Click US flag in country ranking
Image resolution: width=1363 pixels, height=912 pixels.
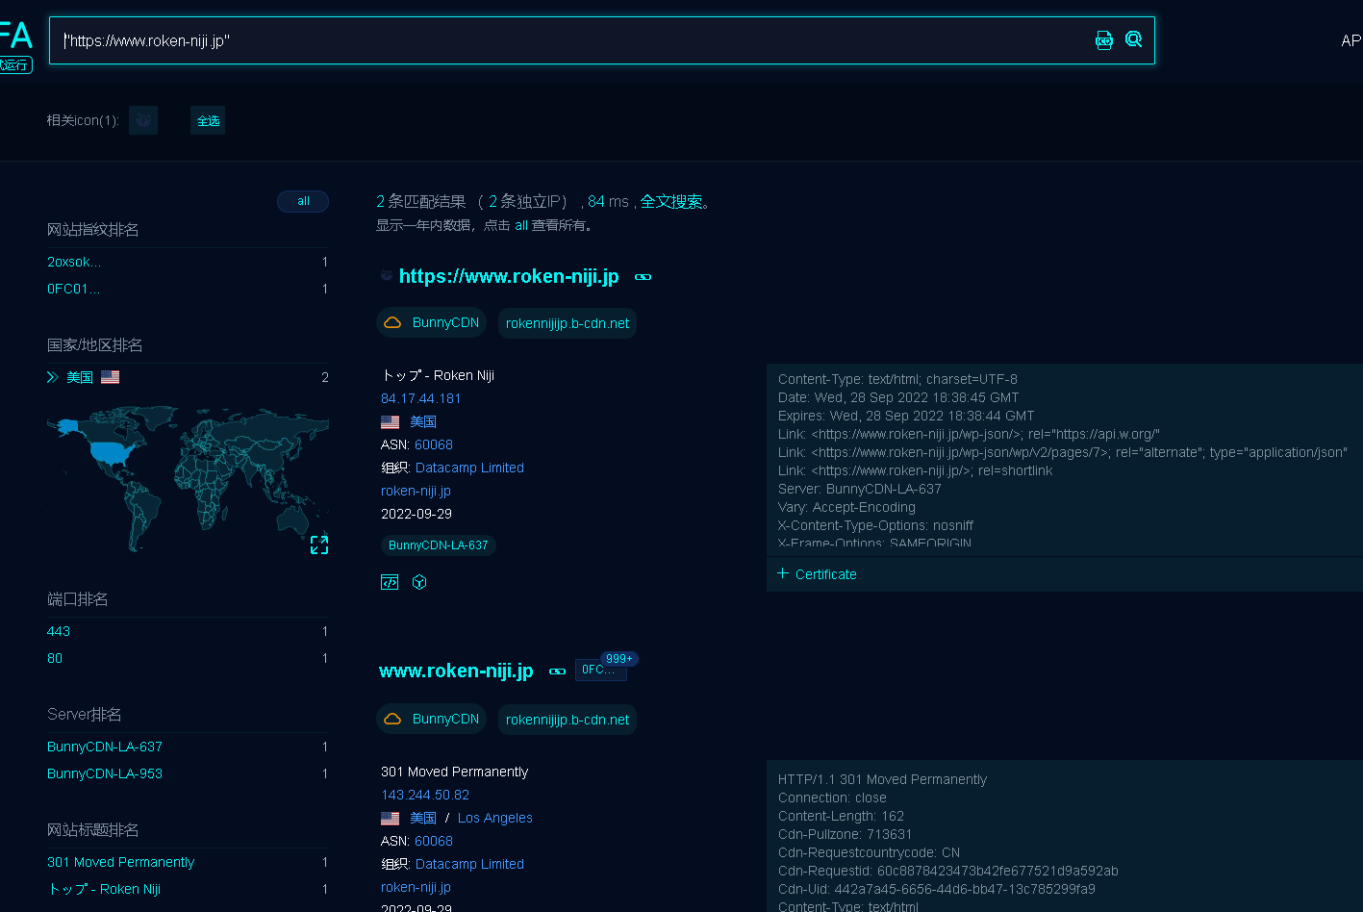[111, 377]
